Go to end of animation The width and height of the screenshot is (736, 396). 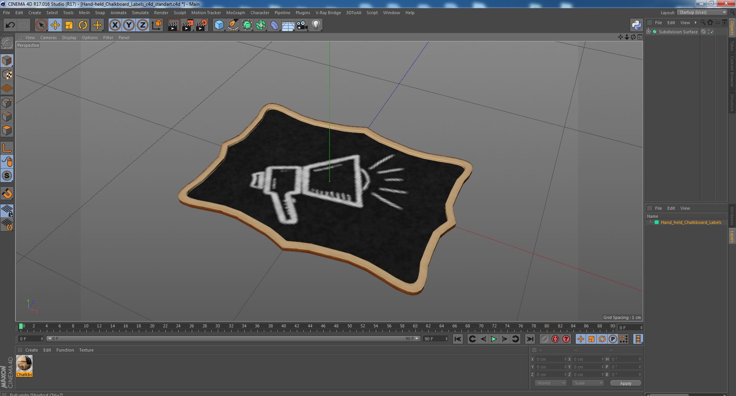tap(530, 339)
